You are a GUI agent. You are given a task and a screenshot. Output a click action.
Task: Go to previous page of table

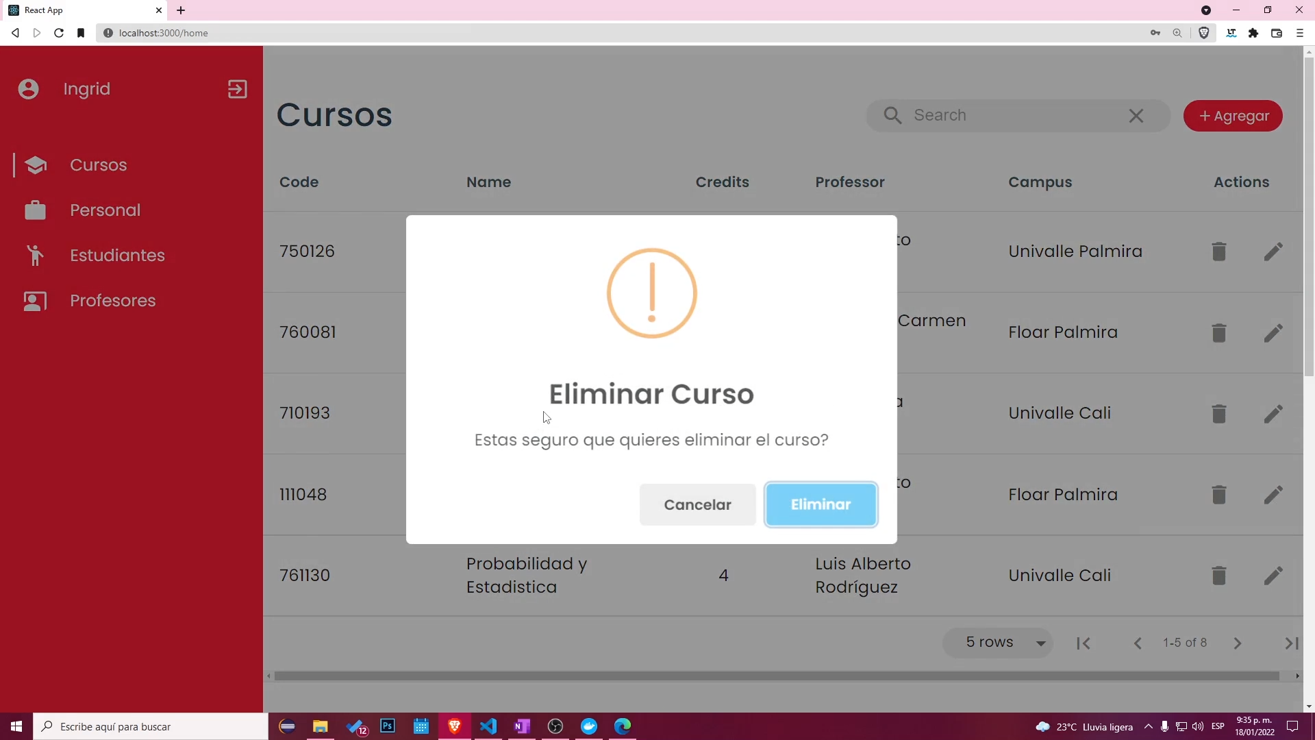(x=1138, y=643)
